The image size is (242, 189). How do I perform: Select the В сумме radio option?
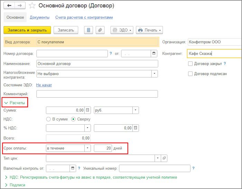48,119
